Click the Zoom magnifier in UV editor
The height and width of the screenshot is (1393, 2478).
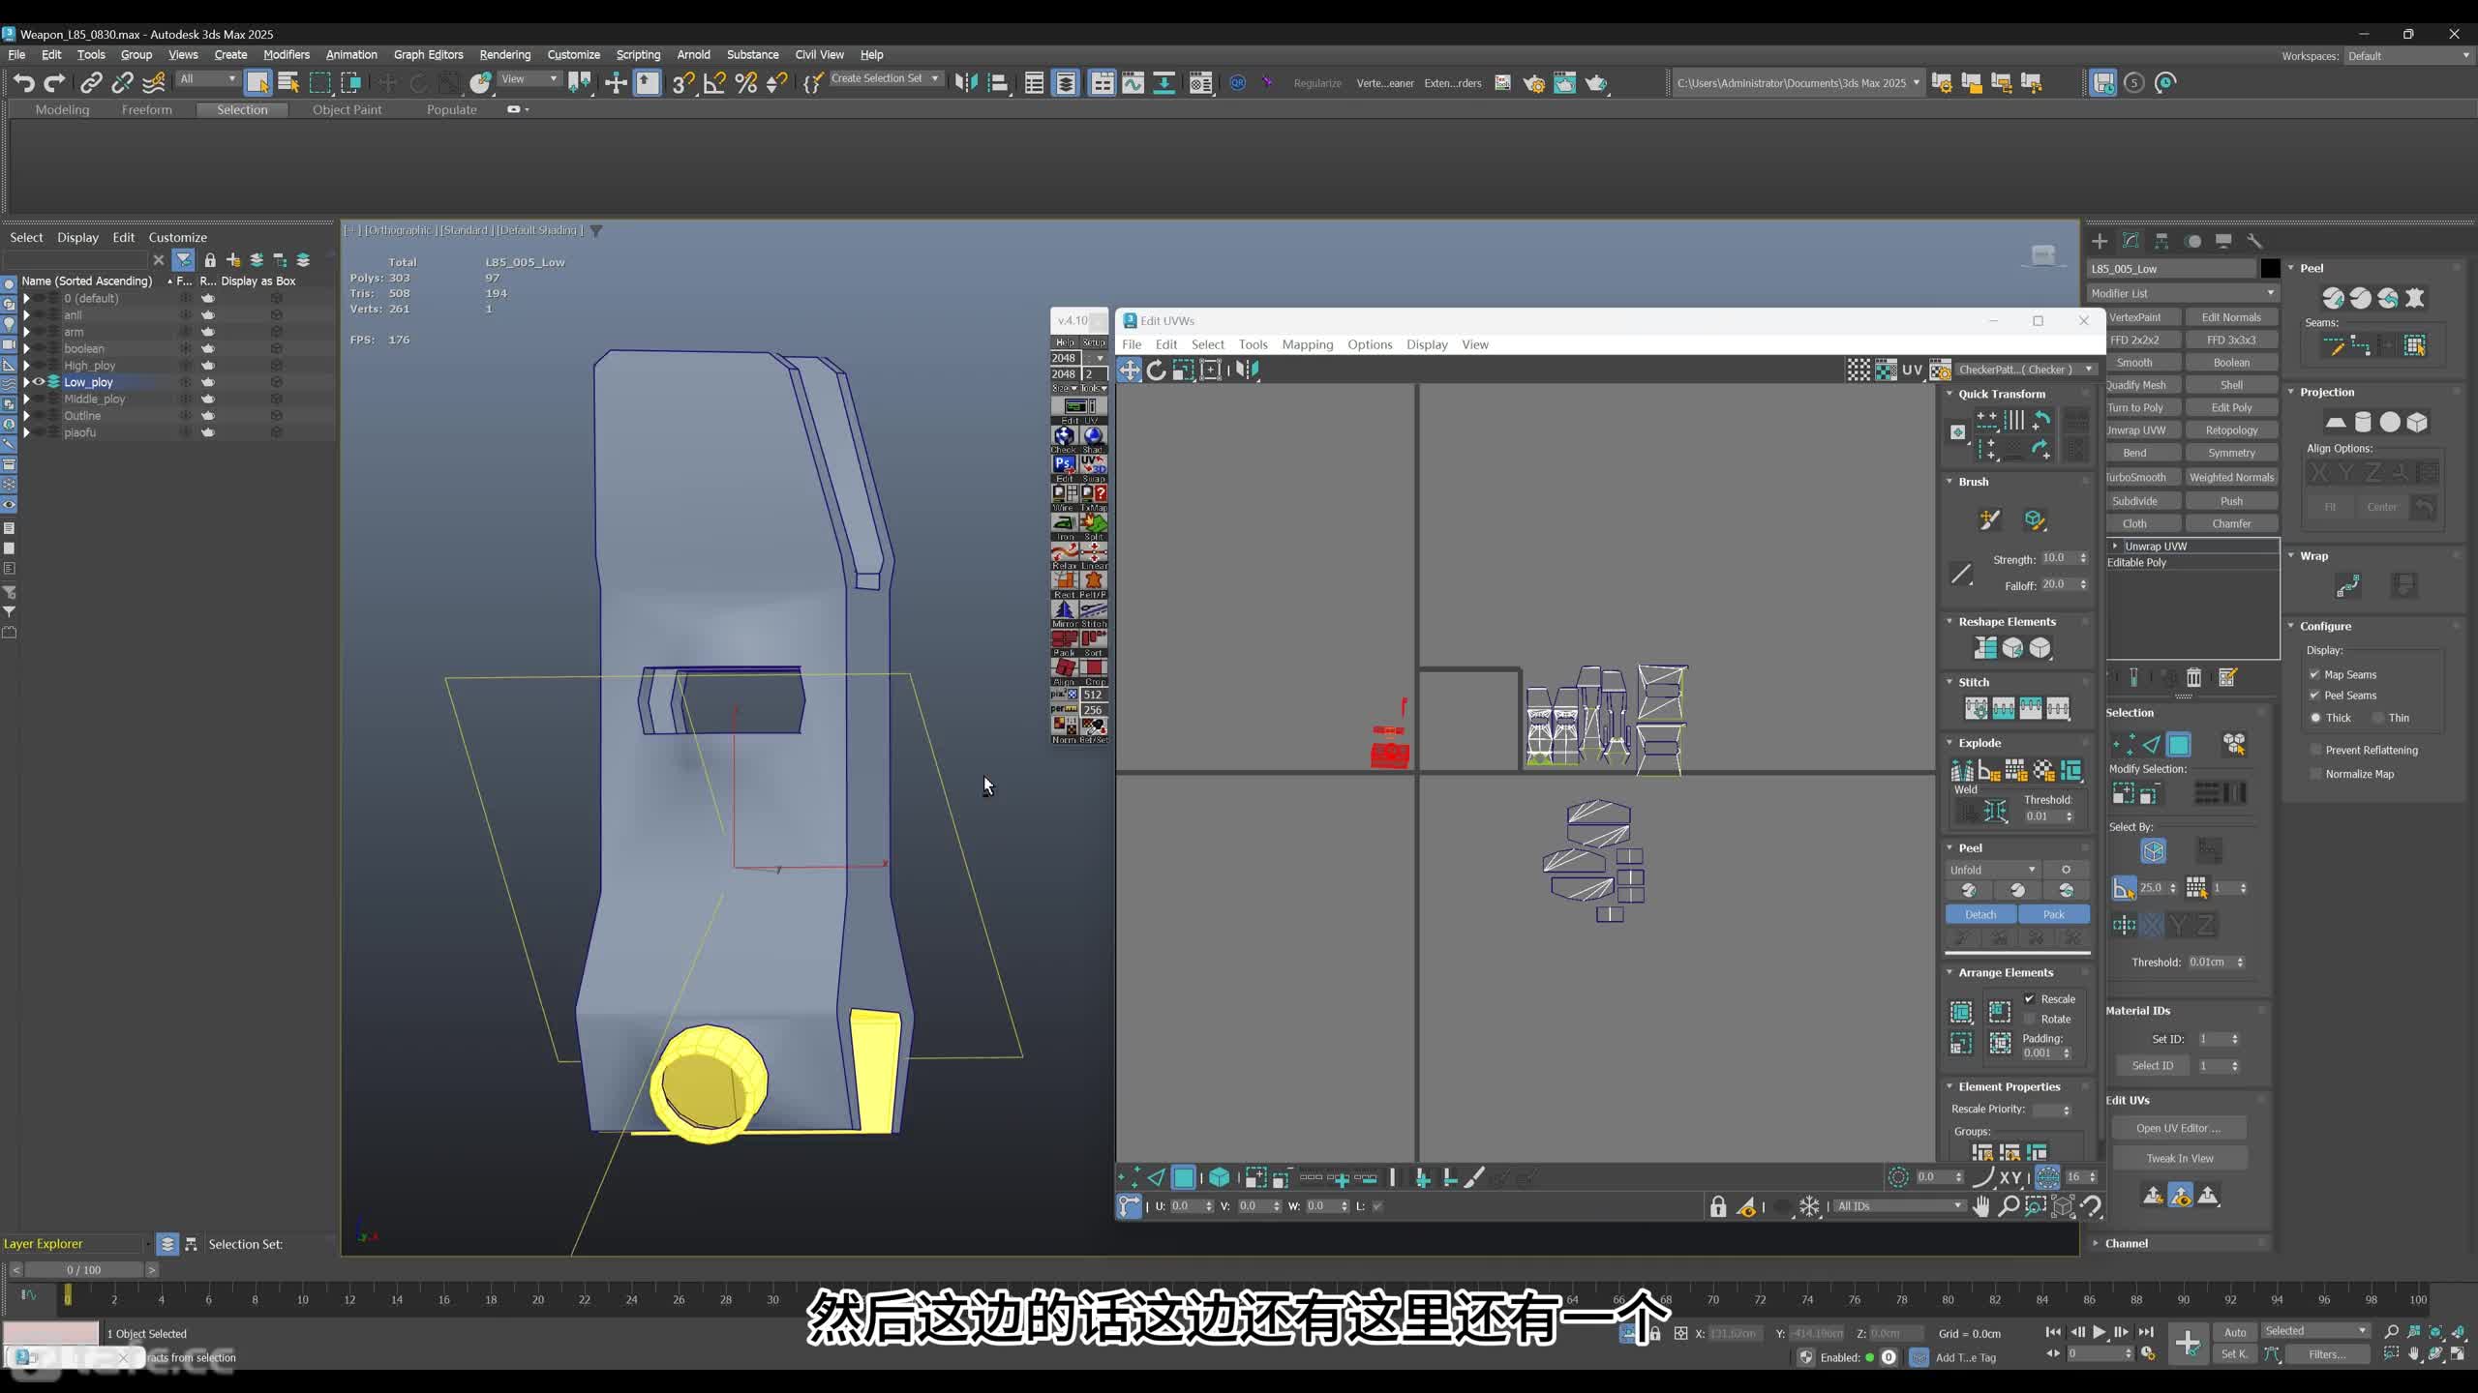point(2009,1206)
